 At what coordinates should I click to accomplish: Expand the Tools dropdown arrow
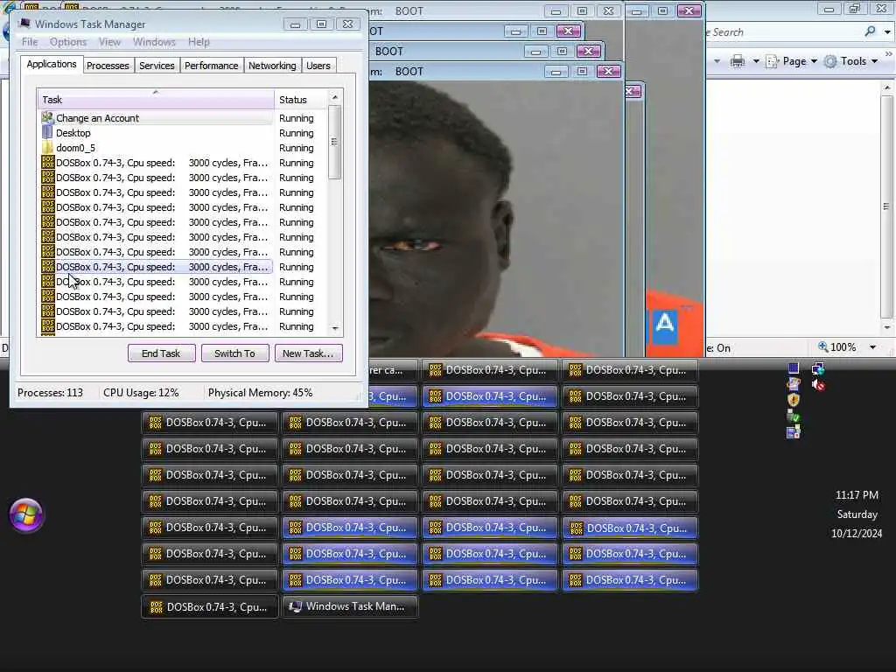874,61
